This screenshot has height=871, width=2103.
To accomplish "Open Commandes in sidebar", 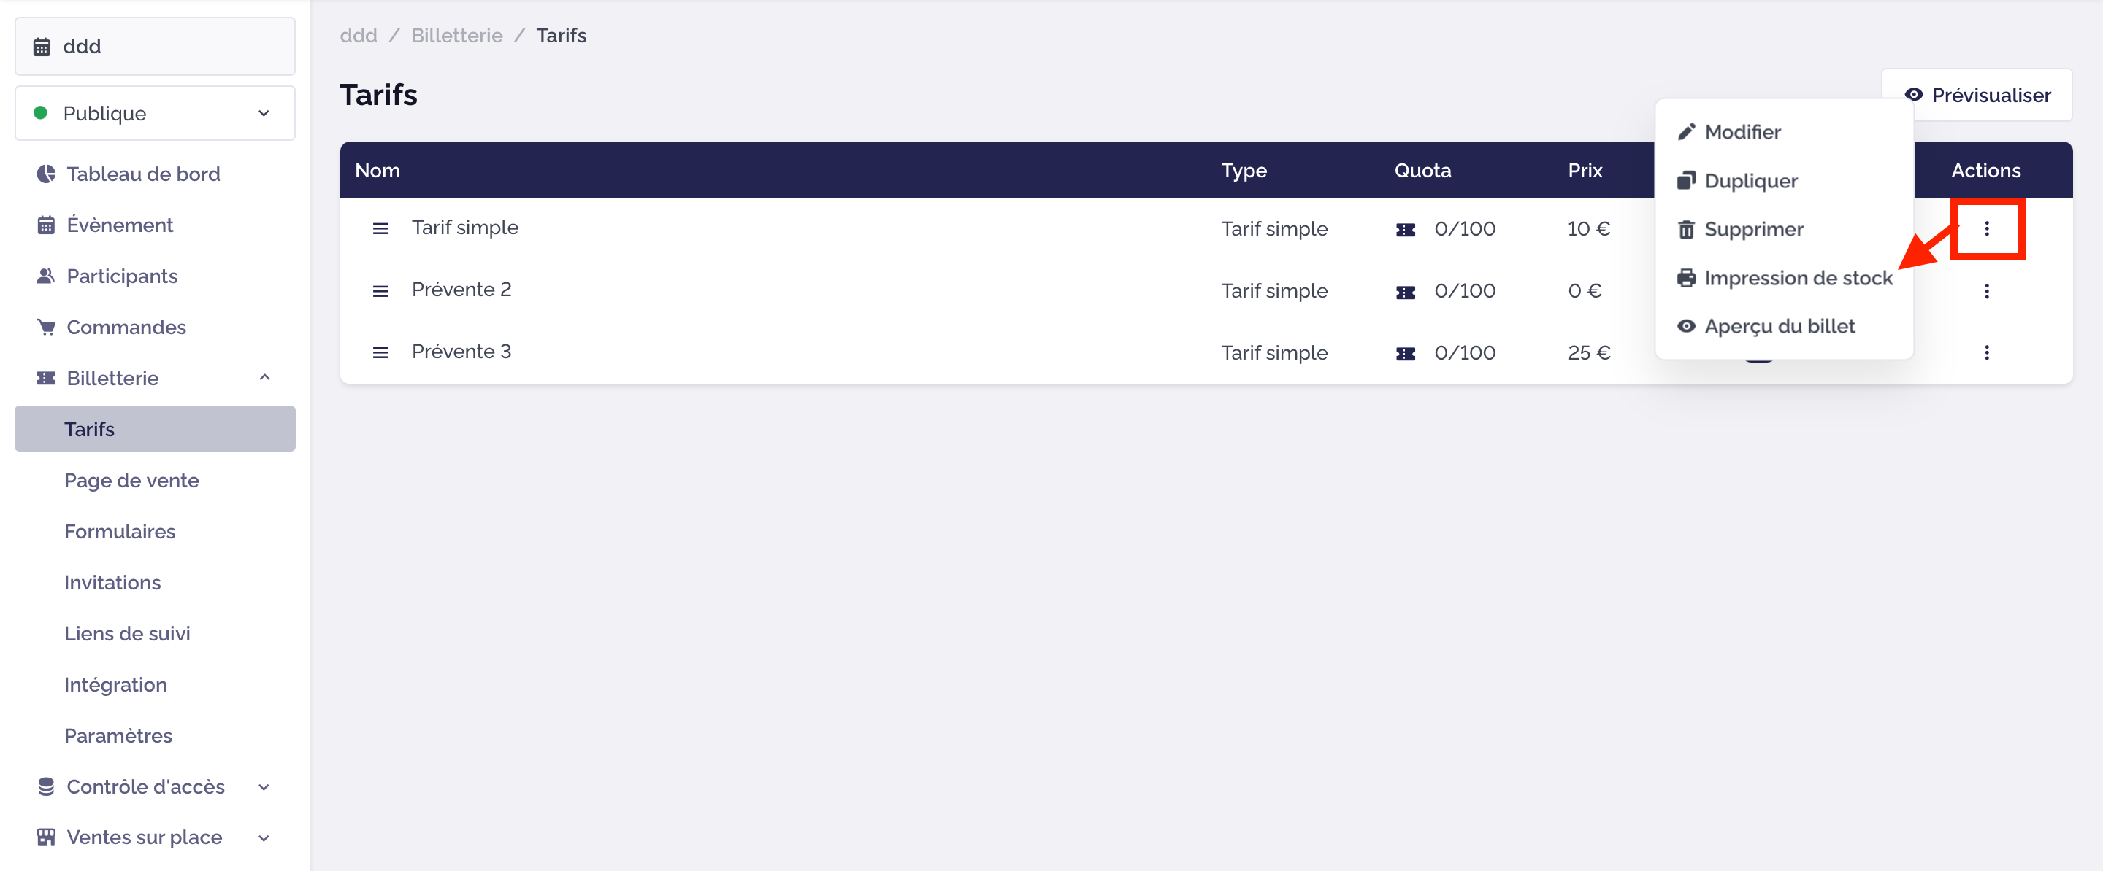I will (155, 327).
